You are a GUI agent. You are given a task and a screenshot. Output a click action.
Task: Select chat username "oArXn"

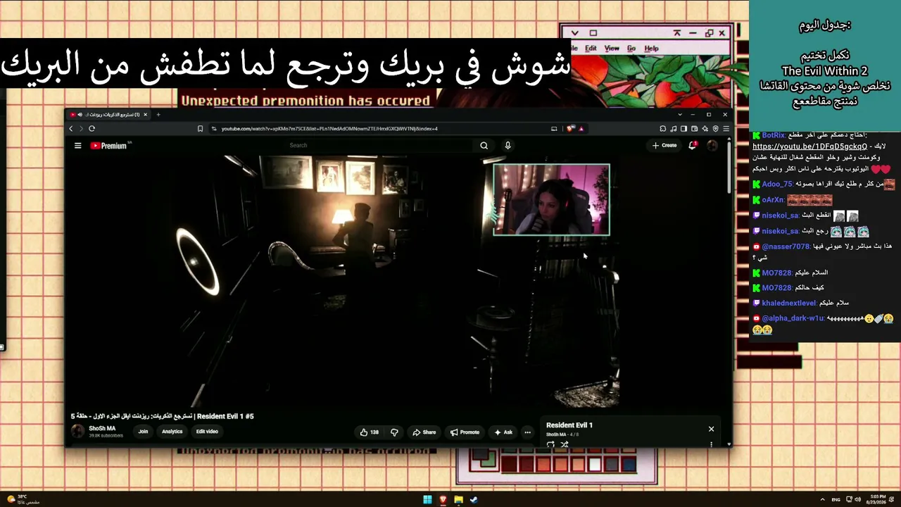pyautogui.click(x=772, y=200)
